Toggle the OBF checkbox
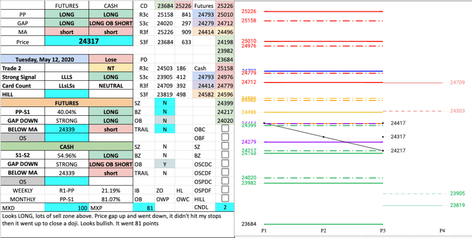The width and height of the screenshot is (472, 238). 225,138
